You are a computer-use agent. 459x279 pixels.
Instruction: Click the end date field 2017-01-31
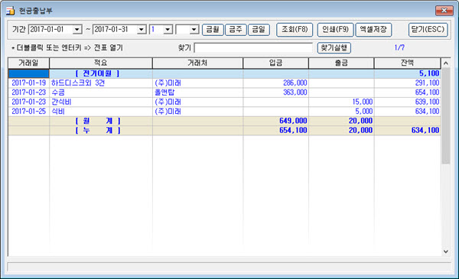click(x=115, y=30)
